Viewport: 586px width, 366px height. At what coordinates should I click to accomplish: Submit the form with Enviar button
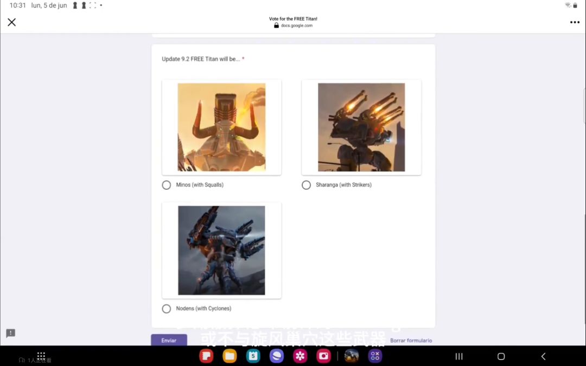pyautogui.click(x=169, y=340)
